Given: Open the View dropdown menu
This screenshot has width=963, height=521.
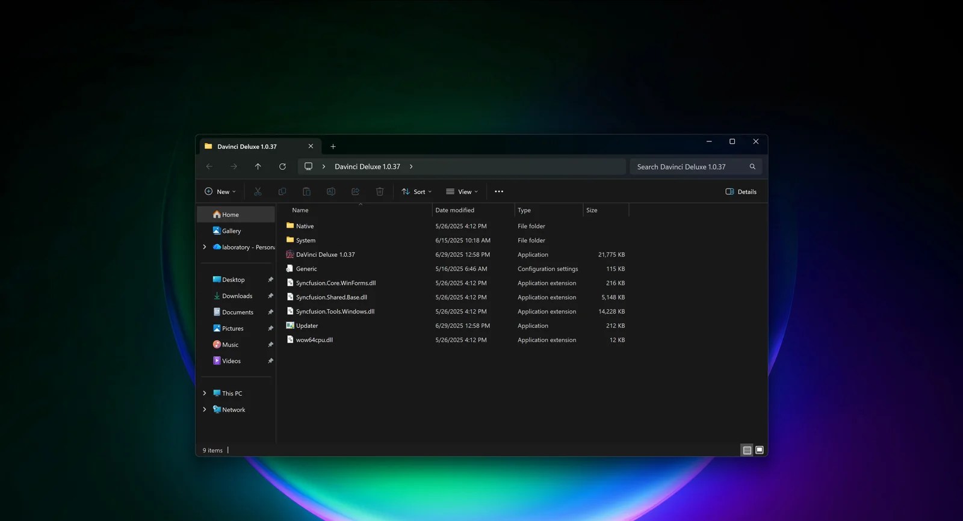Looking at the screenshot, I should [x=462, y=191].
